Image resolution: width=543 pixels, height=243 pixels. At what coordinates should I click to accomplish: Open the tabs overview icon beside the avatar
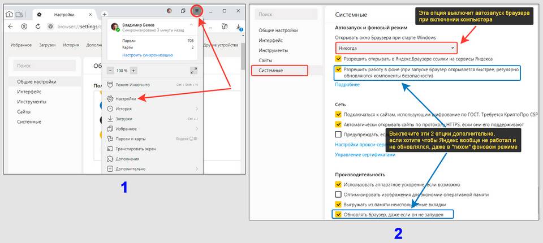[x=183, y=11]
